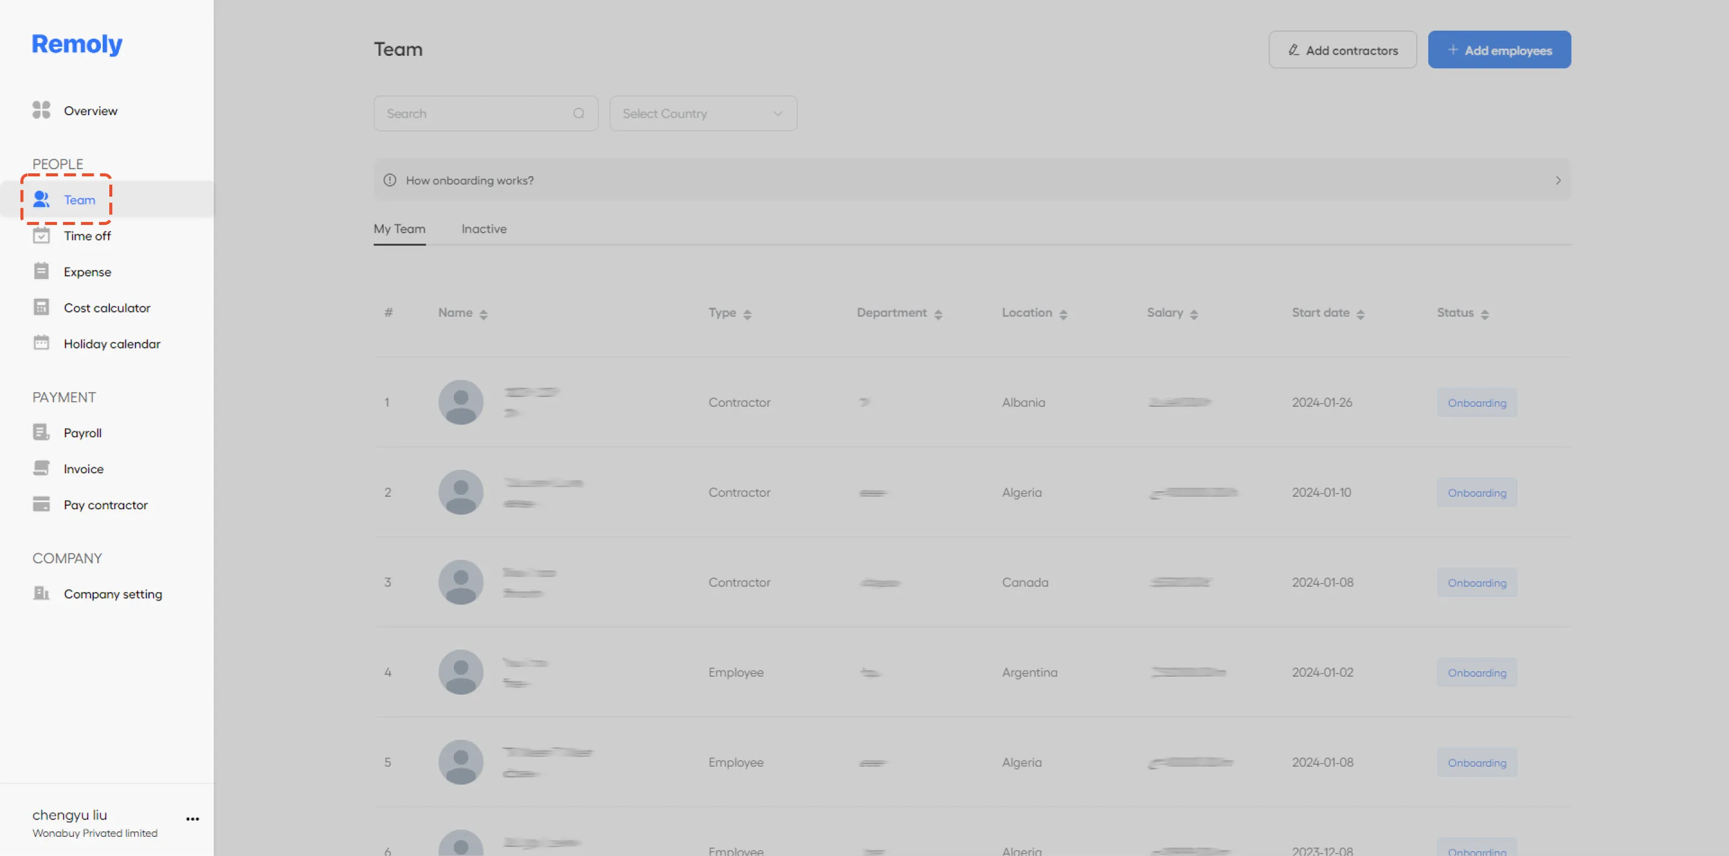Image resolution: width=1729 pixels, height=856 pixels.
Task: Click the Albania location cell
Action: [x=1023, y=402]
